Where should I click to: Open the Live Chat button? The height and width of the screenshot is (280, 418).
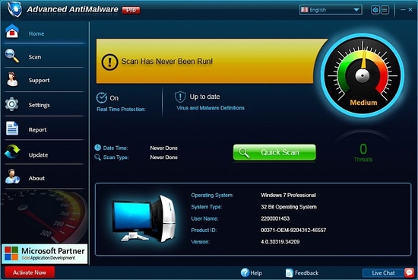click(388, 273)
